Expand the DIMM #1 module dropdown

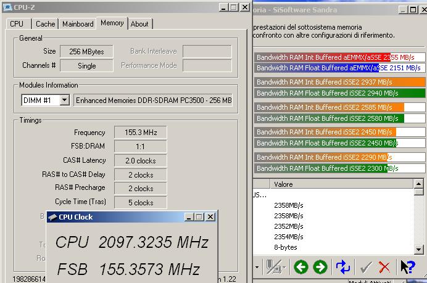[64, 100]
